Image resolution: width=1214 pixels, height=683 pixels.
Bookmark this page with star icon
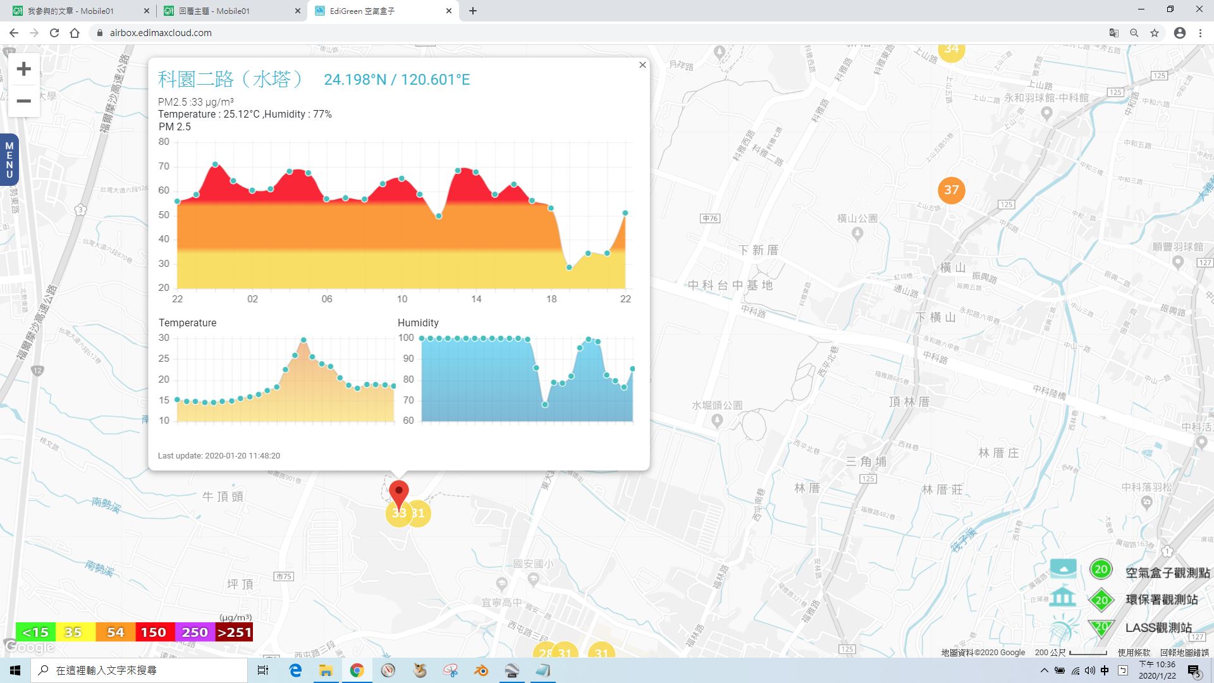tap(1155, 33)
